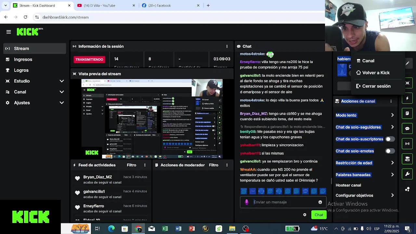Screen dimensions: 416x234
Task: Open Filtro in Acciones de moderador
Action: [x=214, y=165]
